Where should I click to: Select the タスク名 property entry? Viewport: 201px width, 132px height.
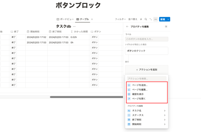(147, 111)
